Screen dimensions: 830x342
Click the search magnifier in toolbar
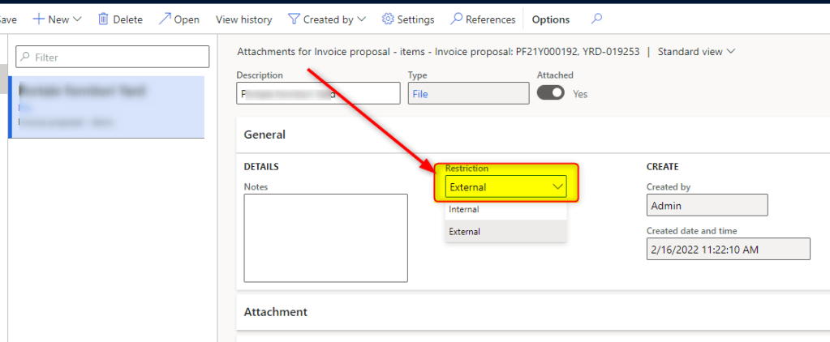click(597, 19)
